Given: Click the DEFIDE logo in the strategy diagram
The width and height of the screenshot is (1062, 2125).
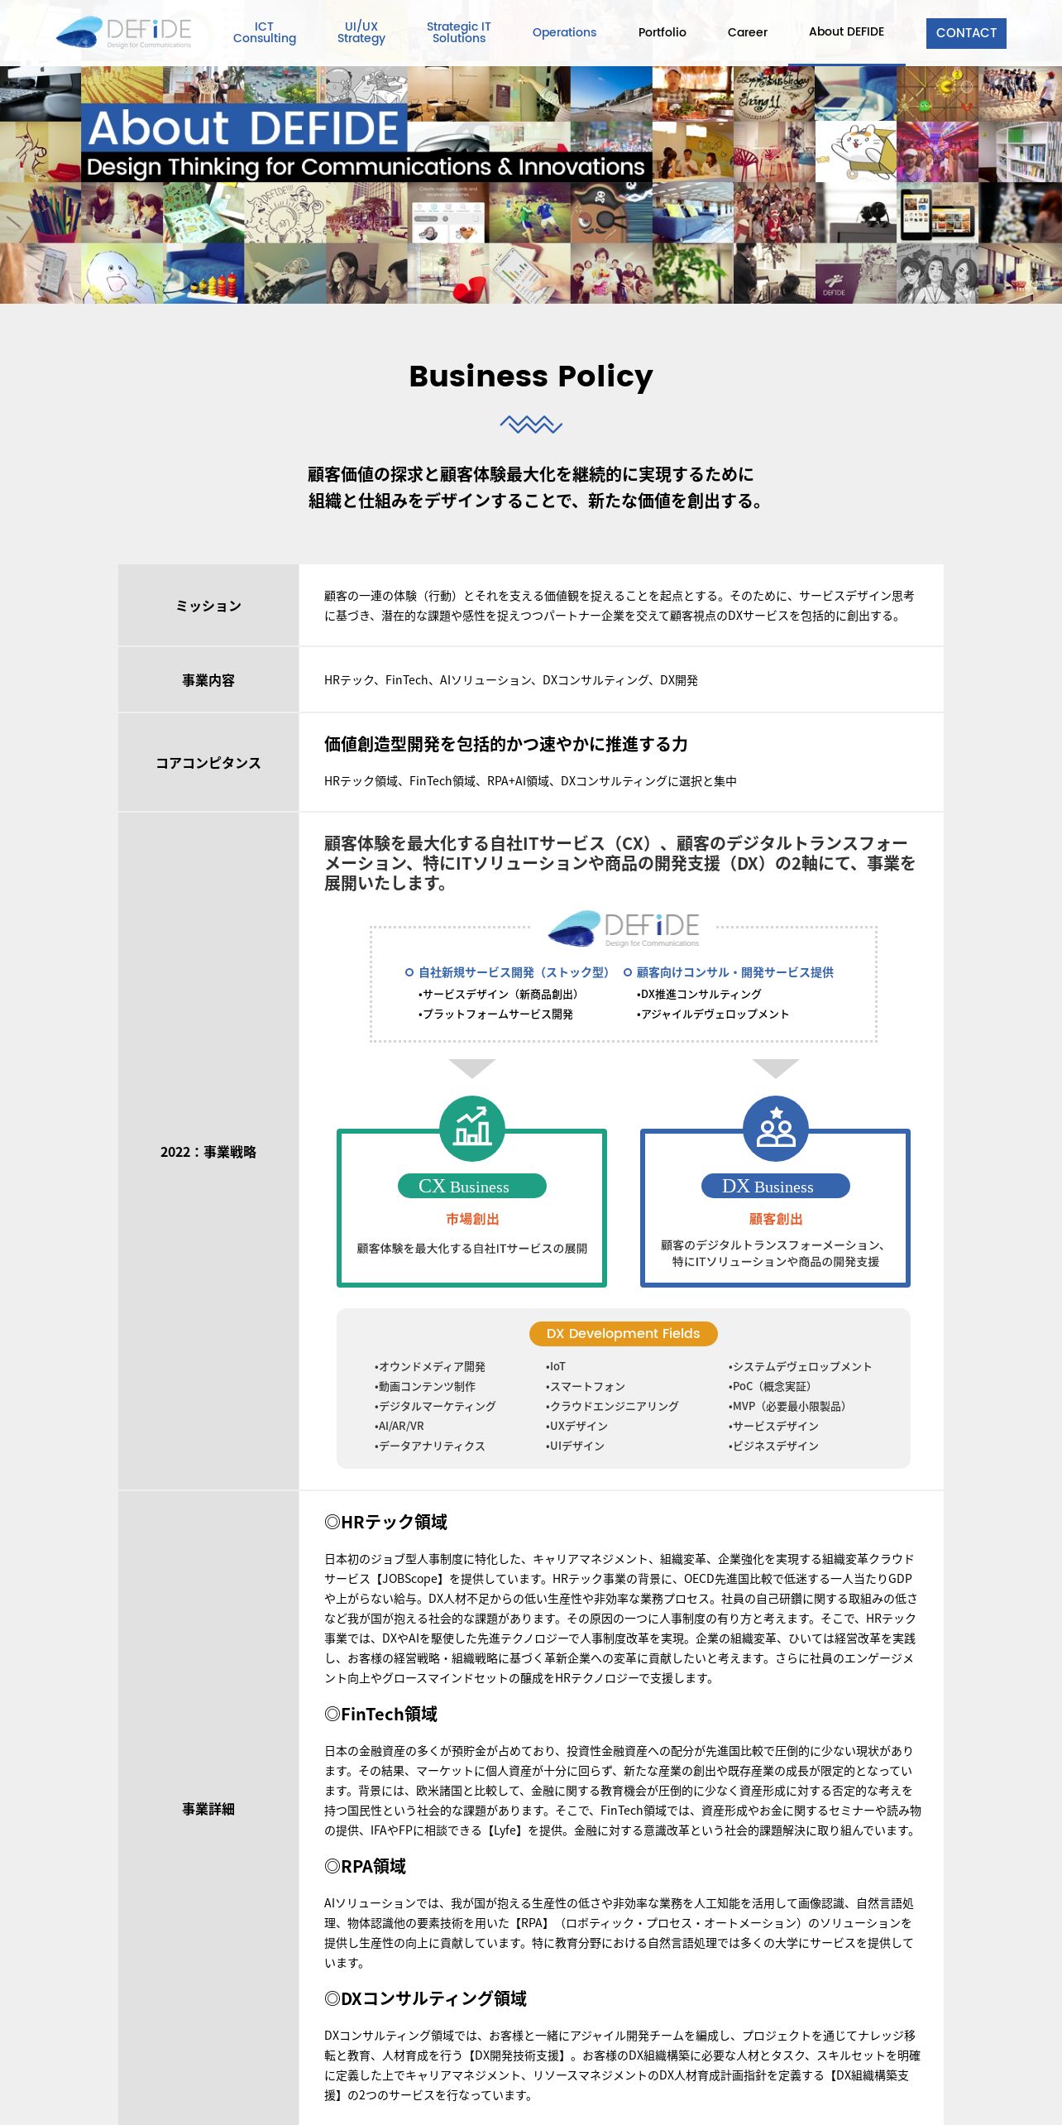Looking at the screenshot, I should [624, 928].
